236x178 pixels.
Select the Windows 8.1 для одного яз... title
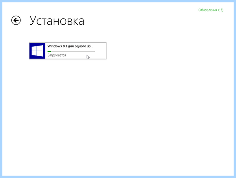coord(70,46)
